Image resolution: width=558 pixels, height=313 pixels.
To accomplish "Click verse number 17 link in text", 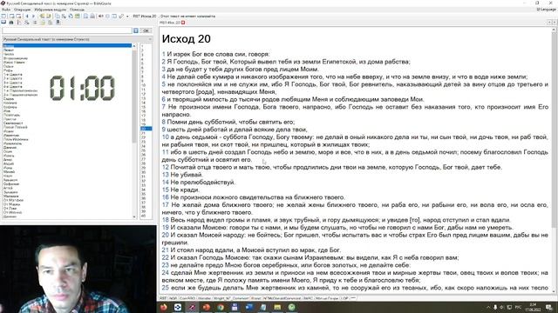I will [166, 205].
